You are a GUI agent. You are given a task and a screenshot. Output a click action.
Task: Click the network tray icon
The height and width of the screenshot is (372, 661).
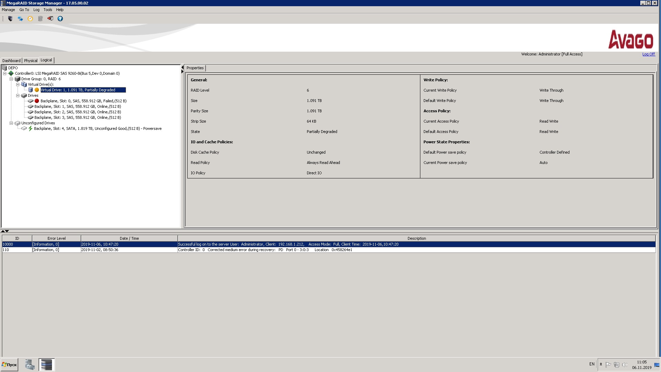[616, 364]
